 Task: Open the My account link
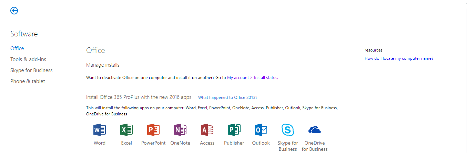tap(238, 78)
